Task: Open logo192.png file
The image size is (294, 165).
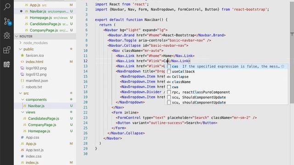Action: (x=45, y=68)
